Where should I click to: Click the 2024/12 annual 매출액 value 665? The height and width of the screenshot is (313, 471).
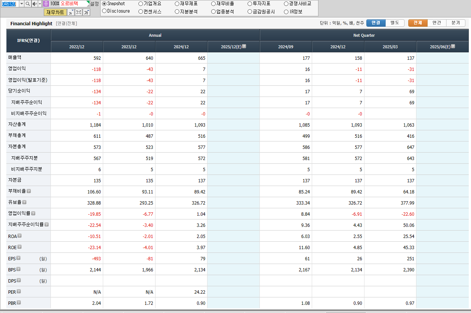[202, 58]
